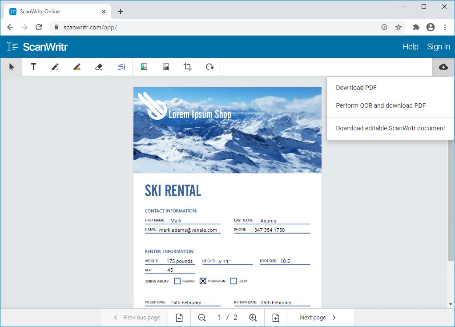Select the Eraser tool
This screenshot has height=327, width=455.
click(x=99, y=66)
